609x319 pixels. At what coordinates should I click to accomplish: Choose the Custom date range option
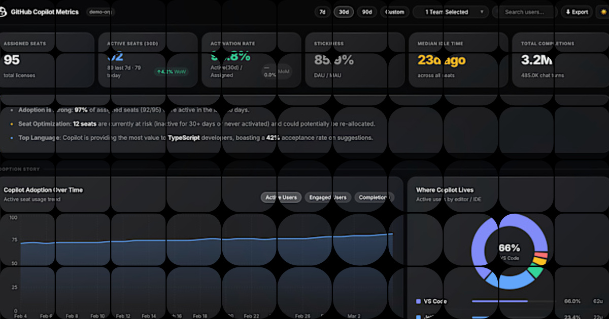[395, 12]
